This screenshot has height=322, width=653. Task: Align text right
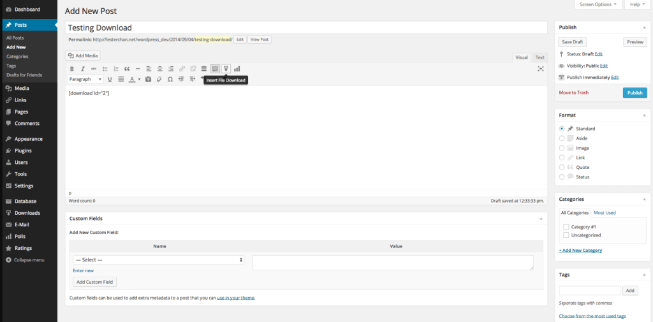pyautogui.click(x=171, y=69)
